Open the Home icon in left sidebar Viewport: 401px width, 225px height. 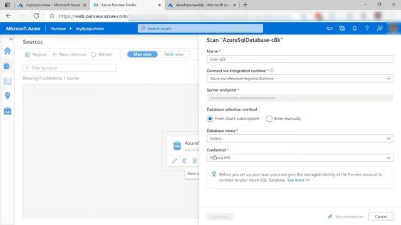point(8,51)
